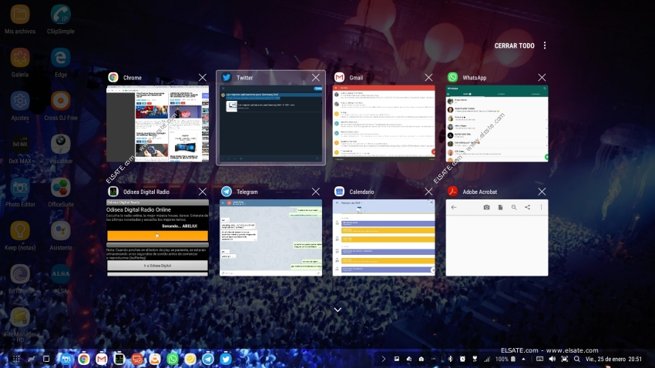Click the document icon in the Adobe Acrobat preview

500,207
